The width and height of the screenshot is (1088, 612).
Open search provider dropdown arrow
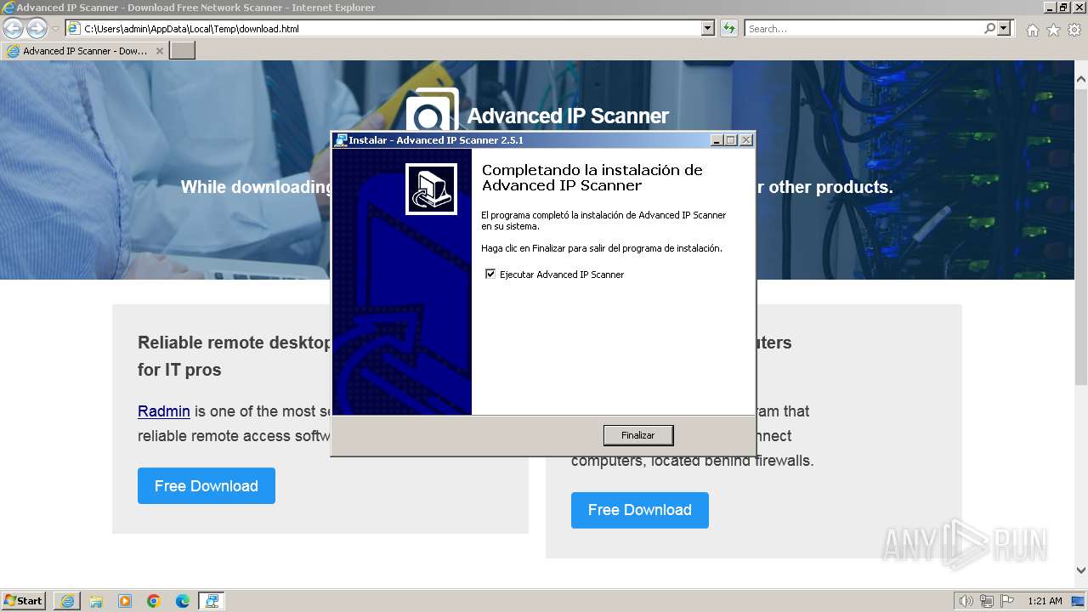pos(1005,28)
